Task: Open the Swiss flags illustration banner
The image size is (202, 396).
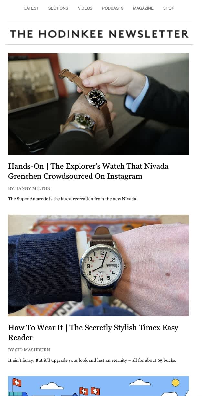Action: coord(99,386)
